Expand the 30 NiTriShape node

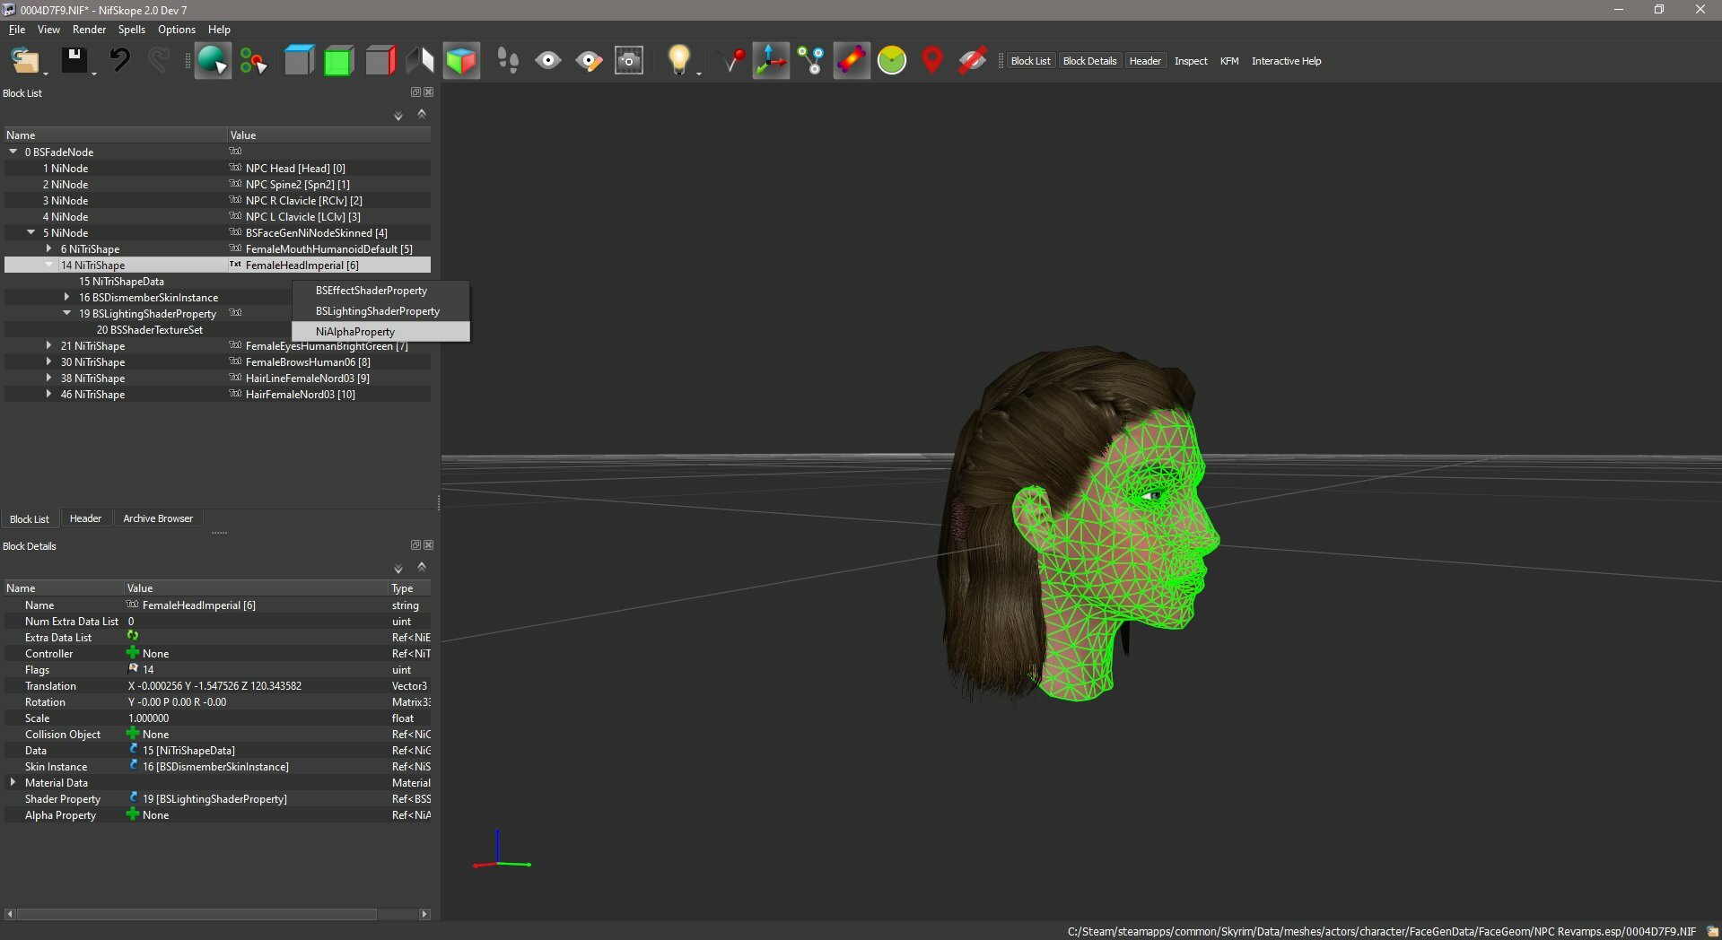pos(48,361)
